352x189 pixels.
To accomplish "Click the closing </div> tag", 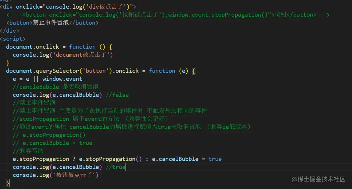I will coord(10,31).
